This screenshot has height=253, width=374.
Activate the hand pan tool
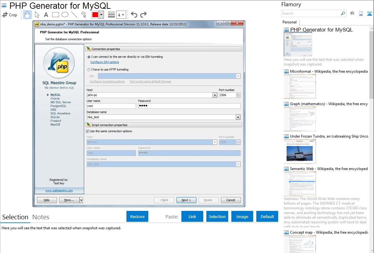[x=27, y=15]
